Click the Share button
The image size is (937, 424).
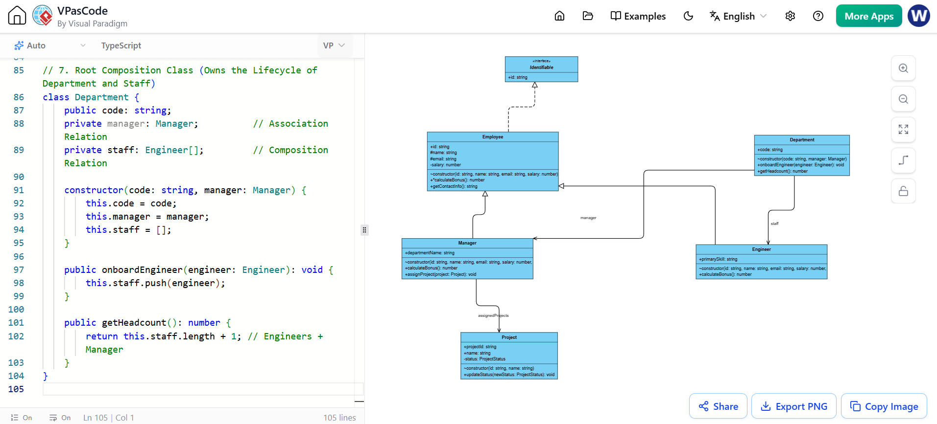[x=718, y=406]
